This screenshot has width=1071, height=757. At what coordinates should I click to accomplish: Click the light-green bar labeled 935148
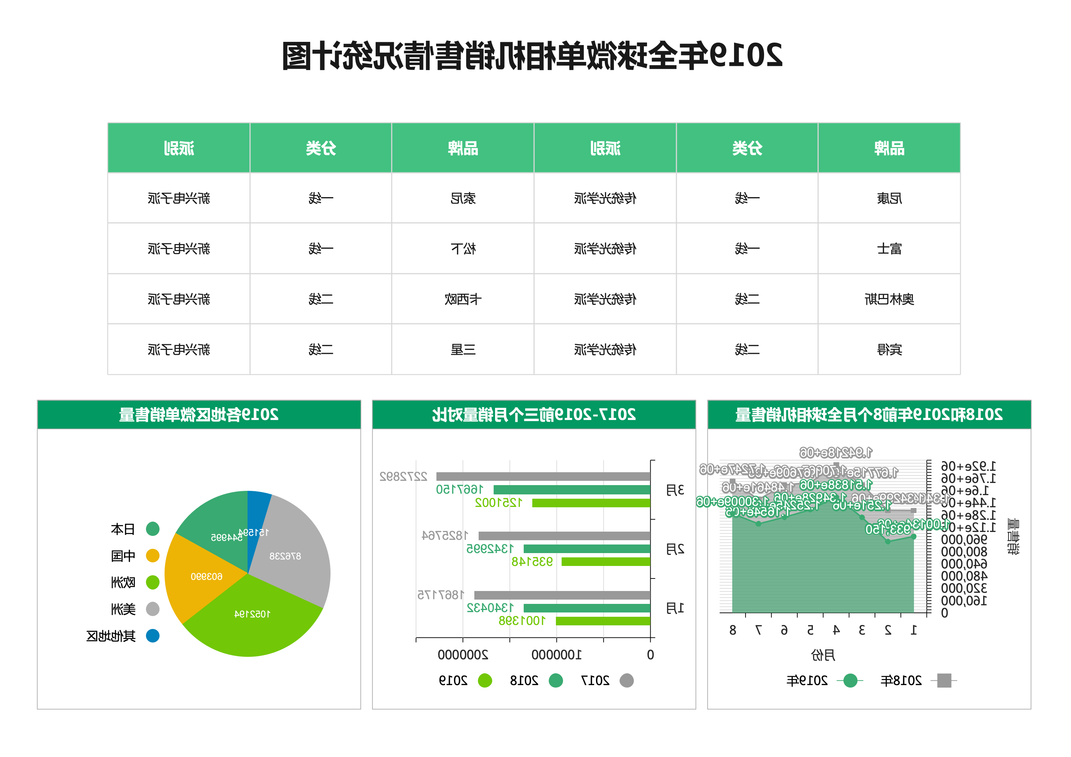(x=606, y=562)
